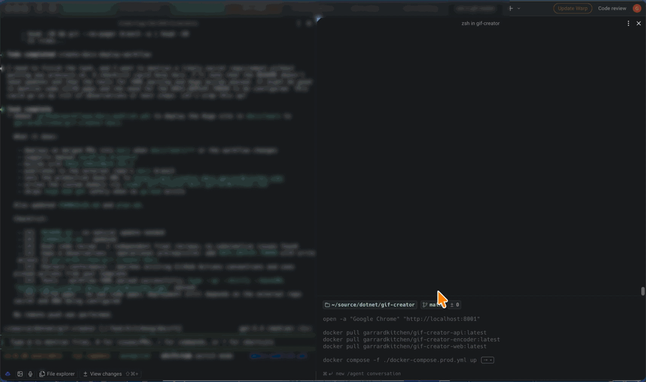The width and height of the screenshot is (646, 382).
Task: Select the main git branch indicator
Action: (434, 304)
